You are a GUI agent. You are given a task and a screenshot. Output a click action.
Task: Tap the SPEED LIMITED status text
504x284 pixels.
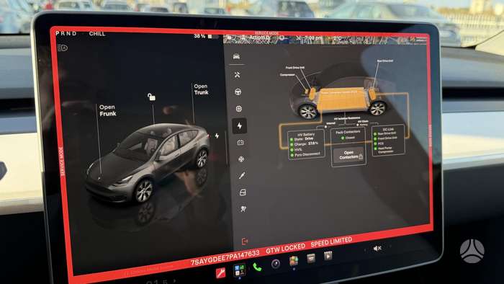(x=331, y=242)
